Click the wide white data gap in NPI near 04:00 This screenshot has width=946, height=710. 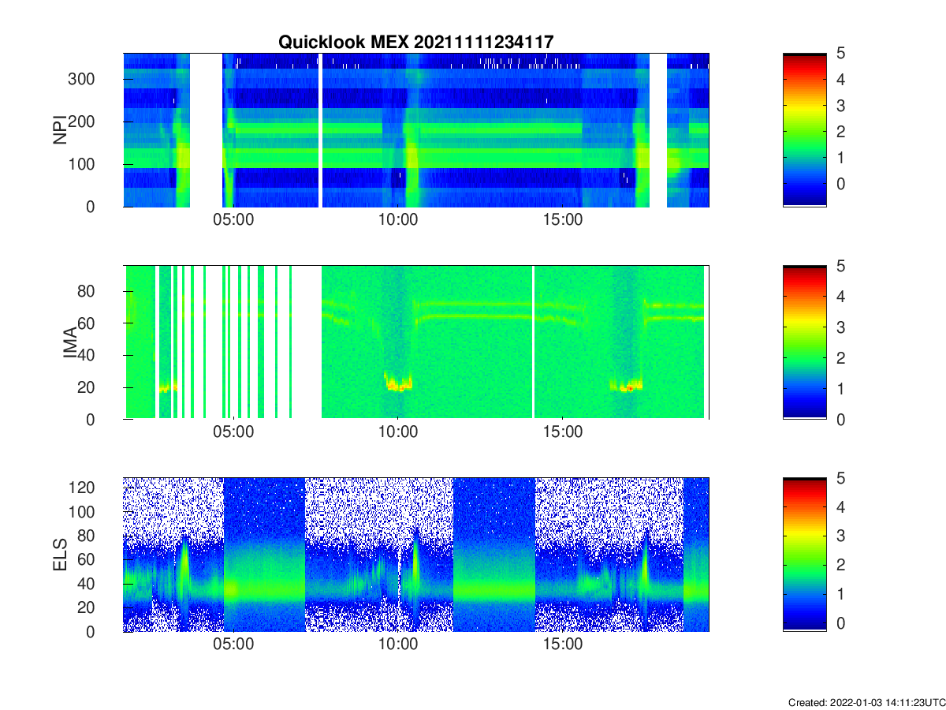pyautogui.click(x=207, y=130)
